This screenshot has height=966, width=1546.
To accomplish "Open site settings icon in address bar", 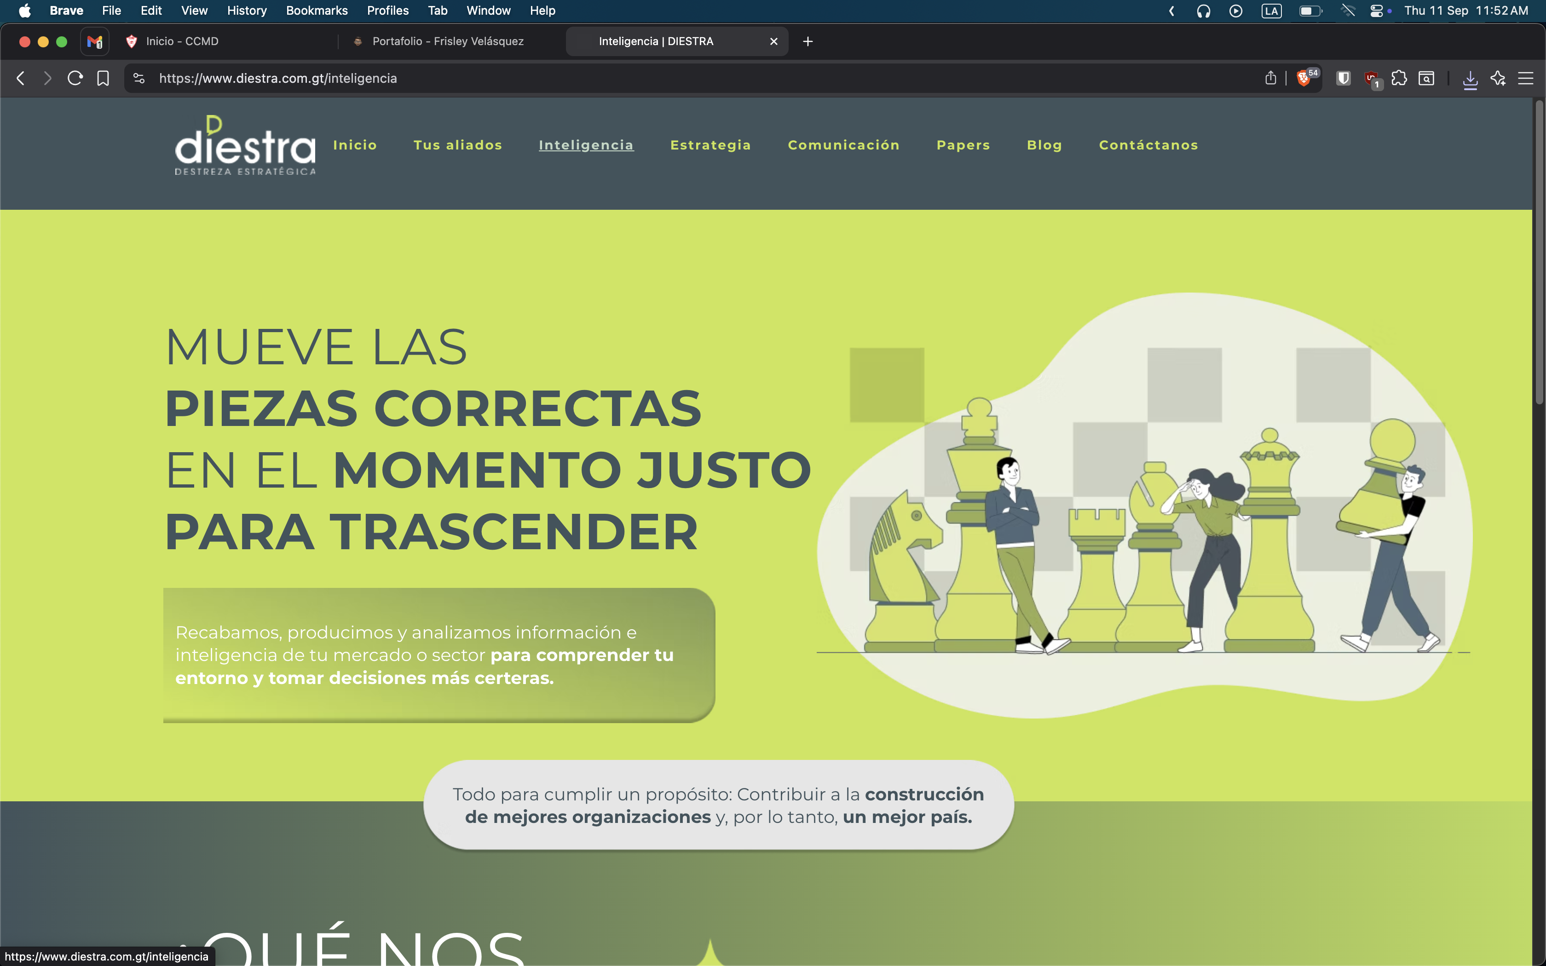I will pyautogui.click(x=138, y=79).
